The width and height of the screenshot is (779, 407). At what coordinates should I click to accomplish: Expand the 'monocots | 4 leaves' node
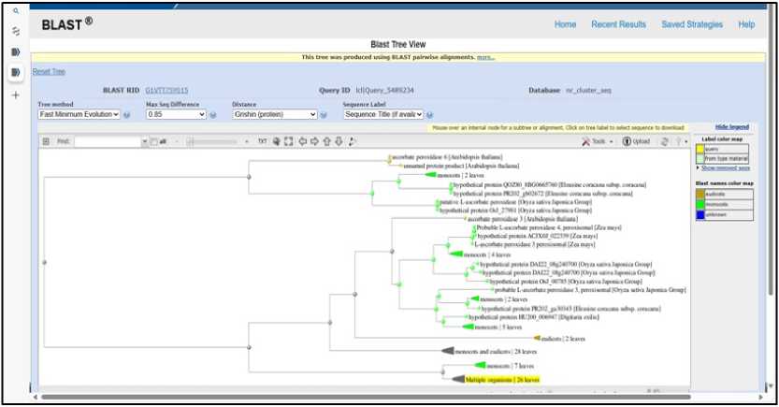point(456,254)
